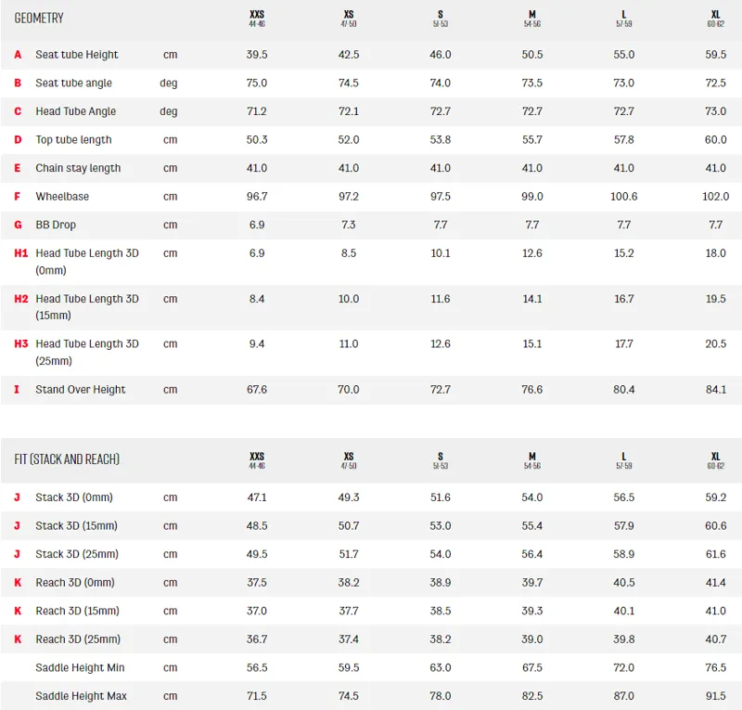This screenshot has height=710, width=742.
Task: Click the Top tube length row label
Action: (73, 140)
